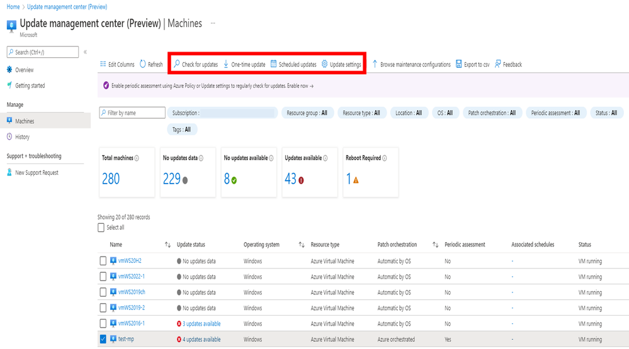Click the Refresh icon in toolbar

point(143,64)
